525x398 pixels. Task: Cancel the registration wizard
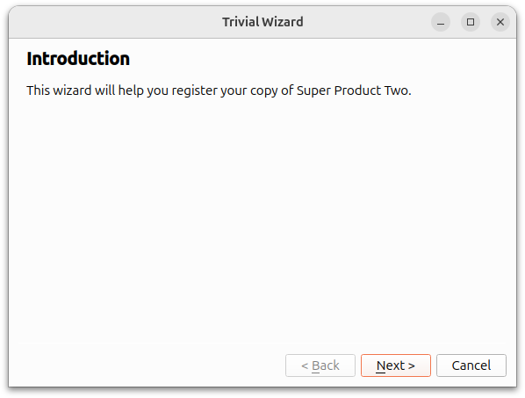point(471,365)
